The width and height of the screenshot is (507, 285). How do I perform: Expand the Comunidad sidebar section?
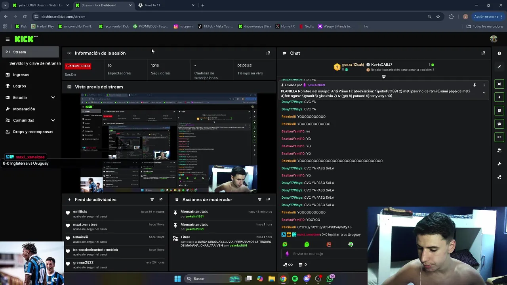(53, 120)
